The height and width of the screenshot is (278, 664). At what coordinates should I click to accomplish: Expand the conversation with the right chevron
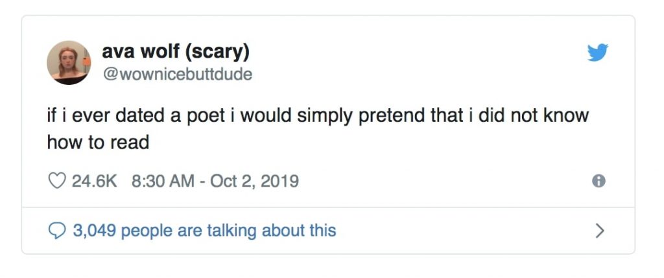coord(599,230)
